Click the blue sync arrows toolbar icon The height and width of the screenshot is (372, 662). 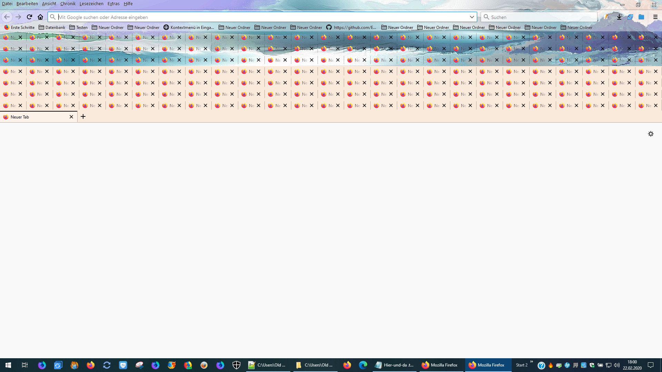pos(630,17)
